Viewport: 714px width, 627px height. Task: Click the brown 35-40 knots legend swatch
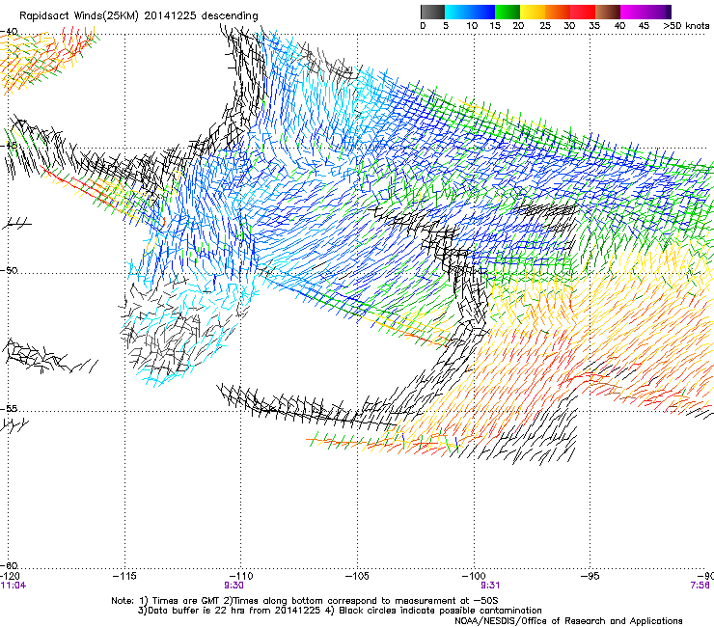608,12
